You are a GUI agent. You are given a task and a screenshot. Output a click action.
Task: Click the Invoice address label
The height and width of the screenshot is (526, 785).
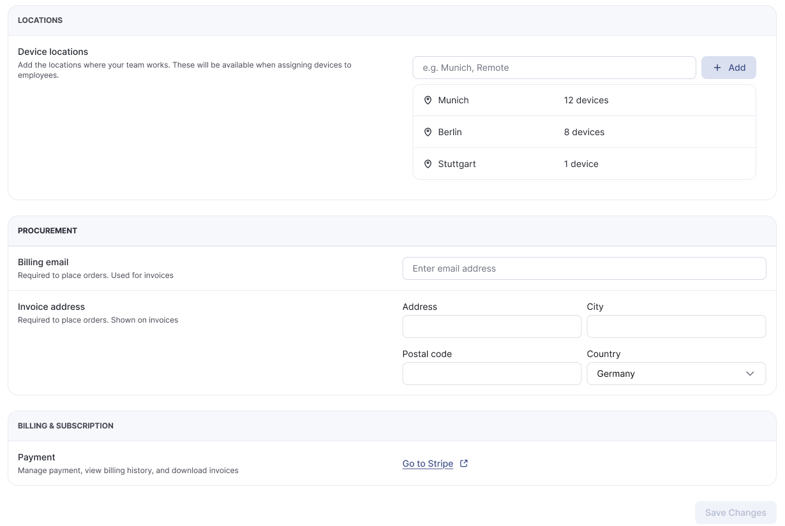coord(51,307)
